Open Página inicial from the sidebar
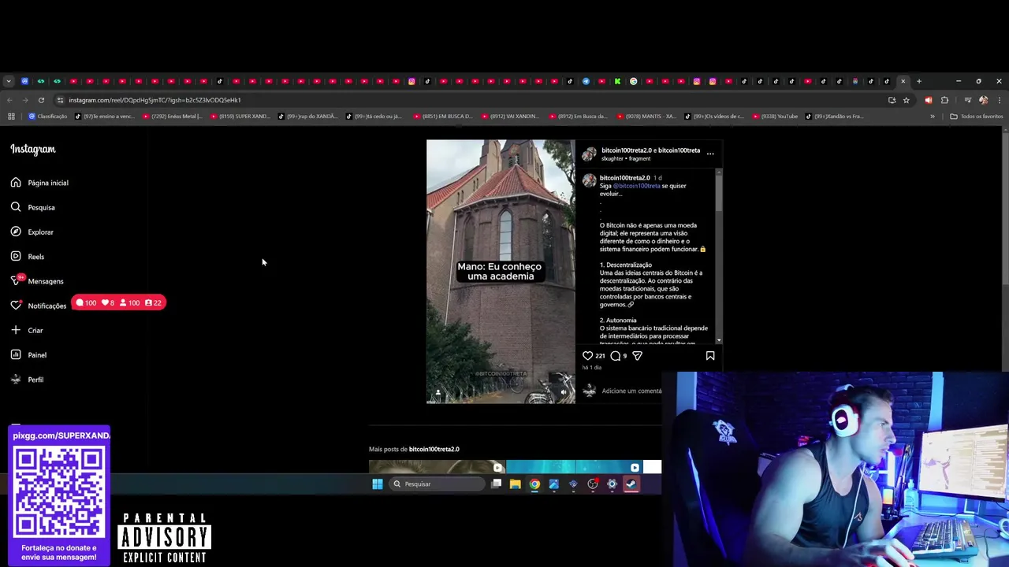The height and width of the screenshot is (567, 1009). [x=39, y=183]
